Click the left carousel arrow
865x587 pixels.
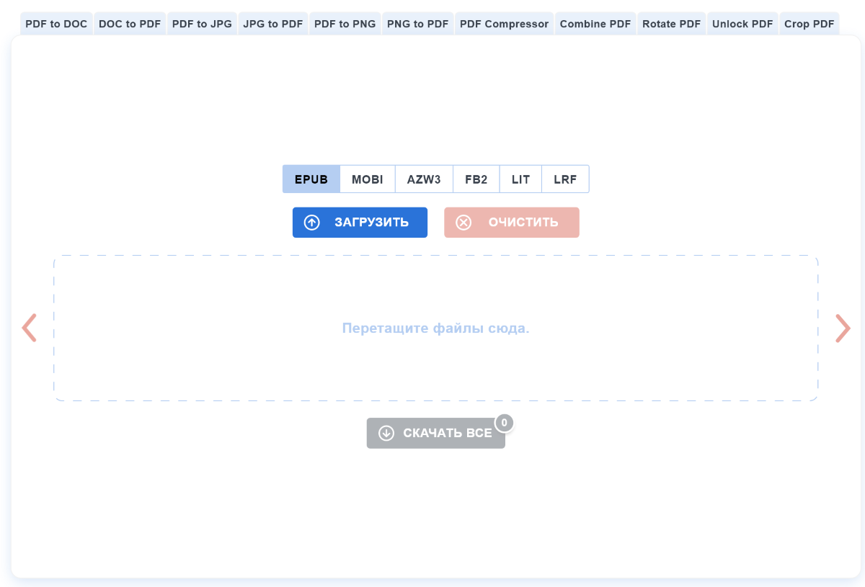29,328
